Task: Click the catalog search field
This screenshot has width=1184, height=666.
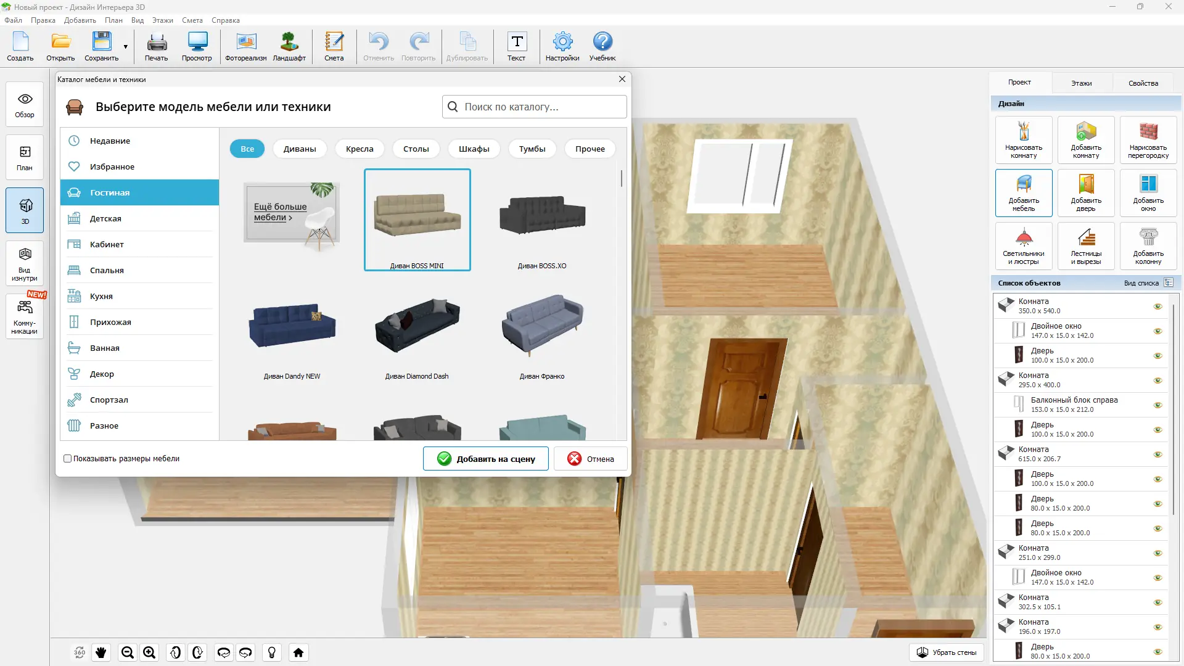Action: click(x=543, y=107)
